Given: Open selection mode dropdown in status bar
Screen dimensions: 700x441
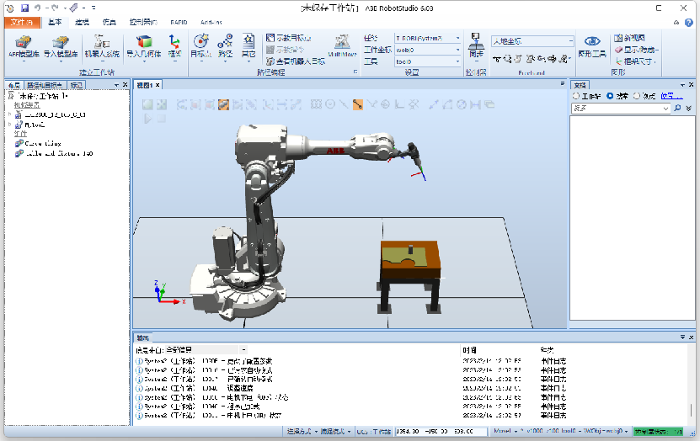Looking at the screenshot, I should point(302,431).
